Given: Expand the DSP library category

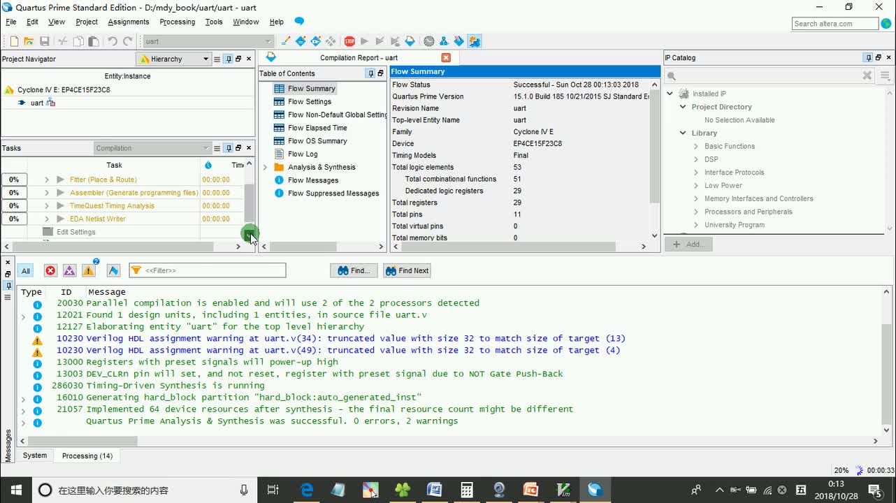Looking at the screenshot, I should [x=695, y=160].
